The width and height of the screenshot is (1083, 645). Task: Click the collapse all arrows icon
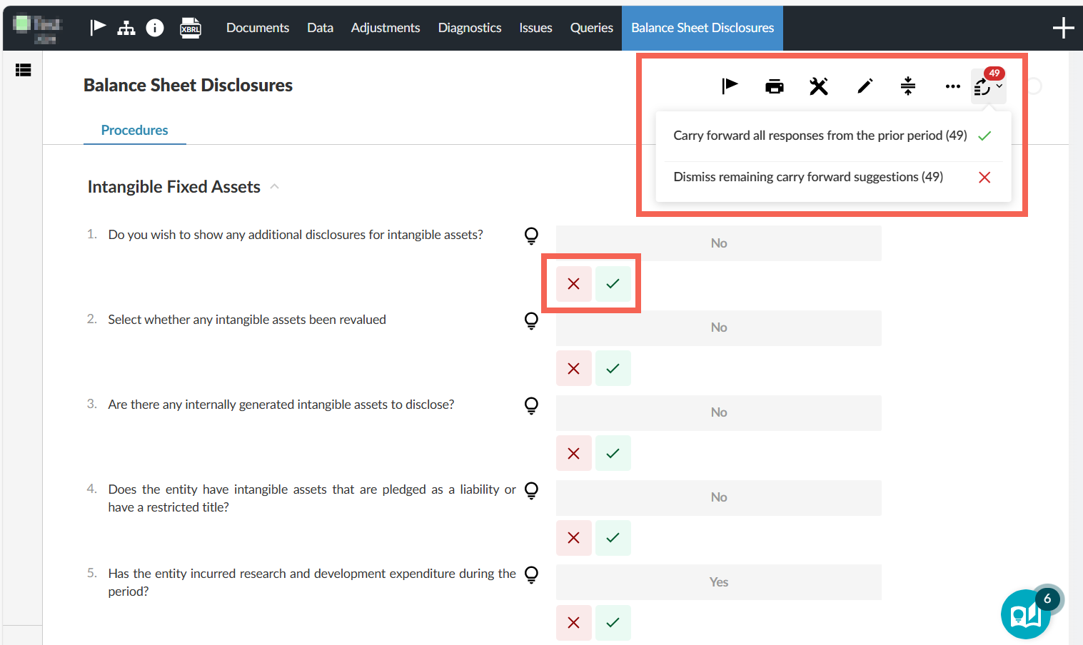(x=908, y=86)
